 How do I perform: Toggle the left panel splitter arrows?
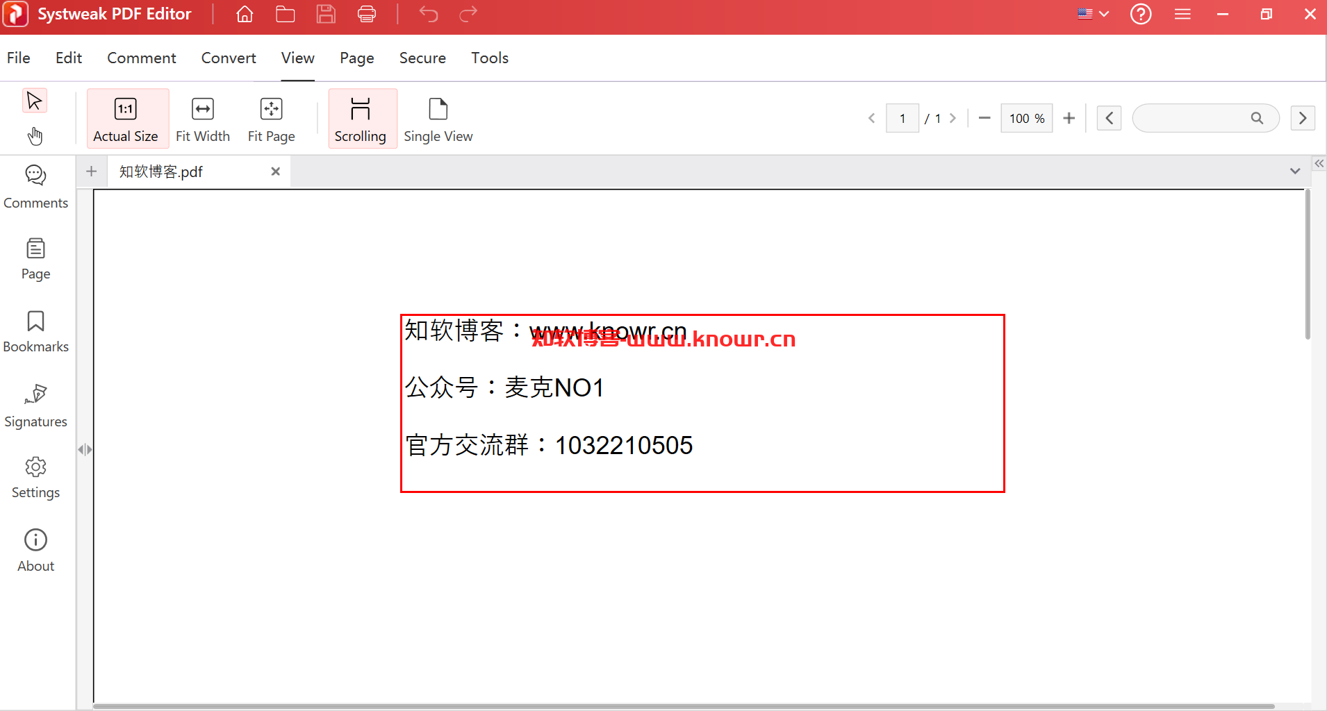tap(85, 449)
